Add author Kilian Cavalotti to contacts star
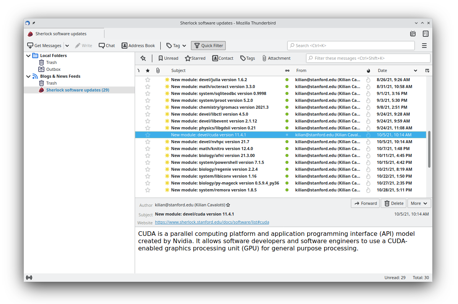The height and width of the screenshot is (304, 458). 228,205
